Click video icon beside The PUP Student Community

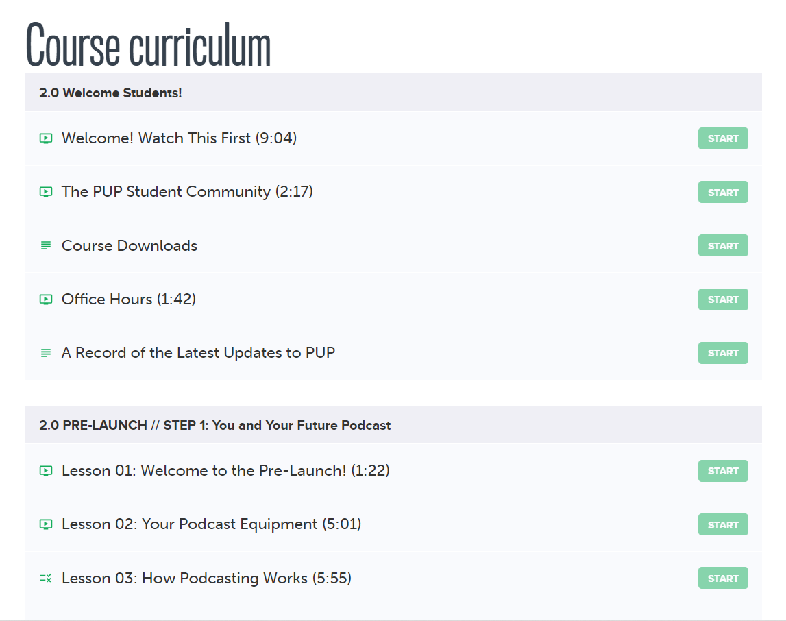[46, 192]
